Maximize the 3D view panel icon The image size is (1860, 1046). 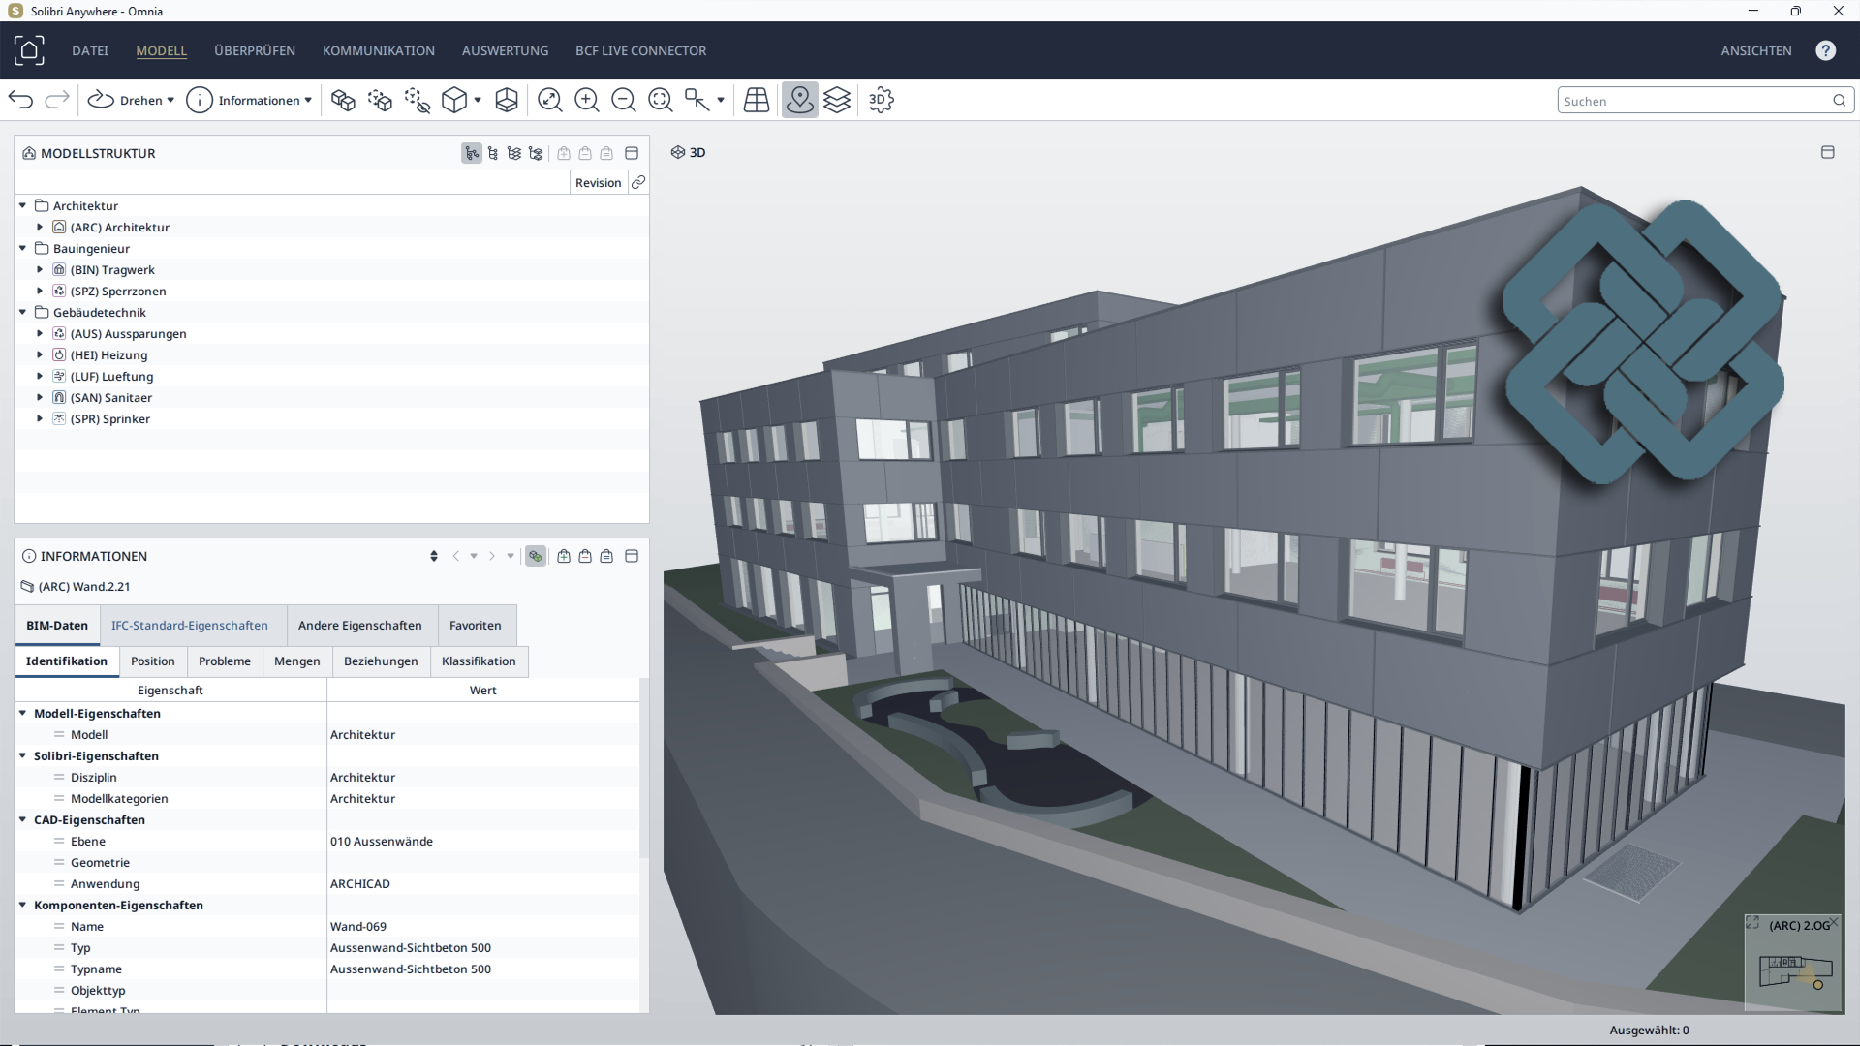point(1828,152)
